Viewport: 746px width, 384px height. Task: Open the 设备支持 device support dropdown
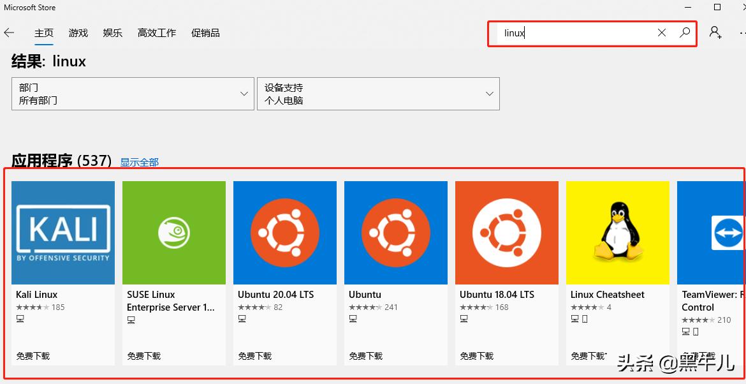point(377,94)
